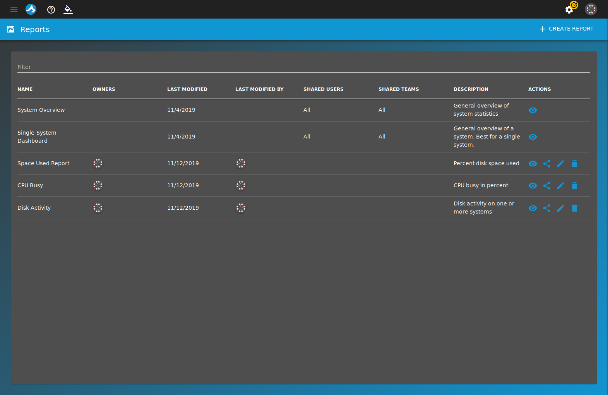The width and height of the screenshot is (608, 395).
Task: Click last-modified-by avatar for CPU Busy
Action: pyautogui.click(x=241, y=185)
